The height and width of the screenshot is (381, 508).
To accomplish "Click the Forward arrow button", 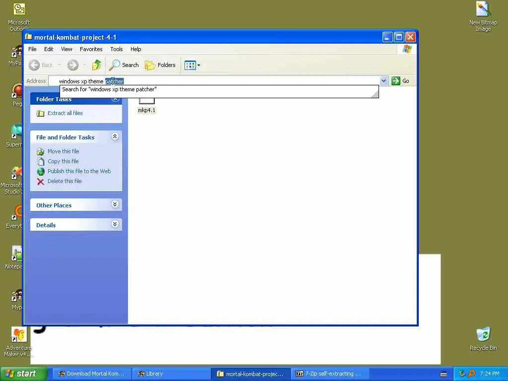I will click(x=73, y=65).
